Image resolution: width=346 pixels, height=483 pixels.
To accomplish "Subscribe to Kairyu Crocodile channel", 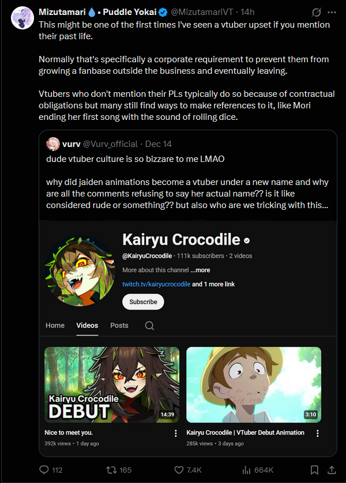I will pos(143,302).
